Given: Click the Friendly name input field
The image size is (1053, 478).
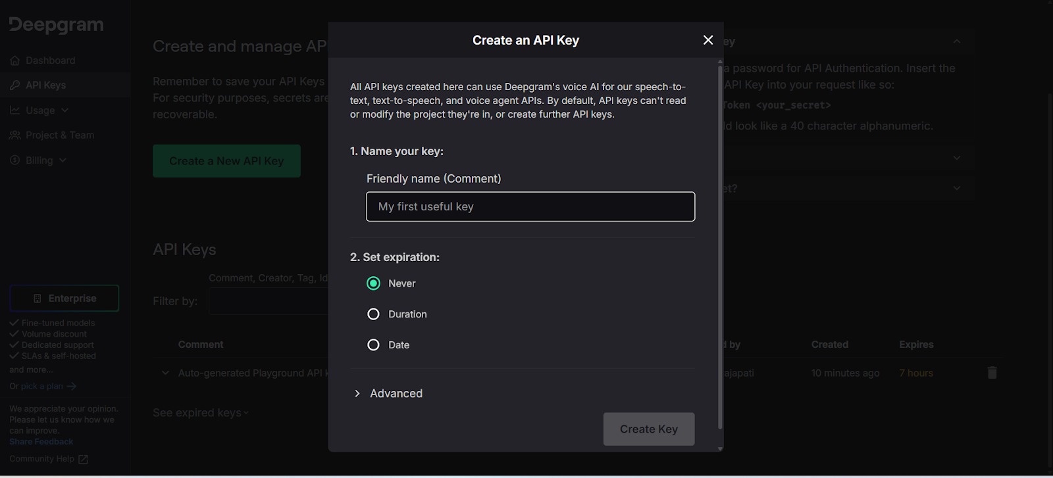Looking at the screenshot, I should coord(530,206).
